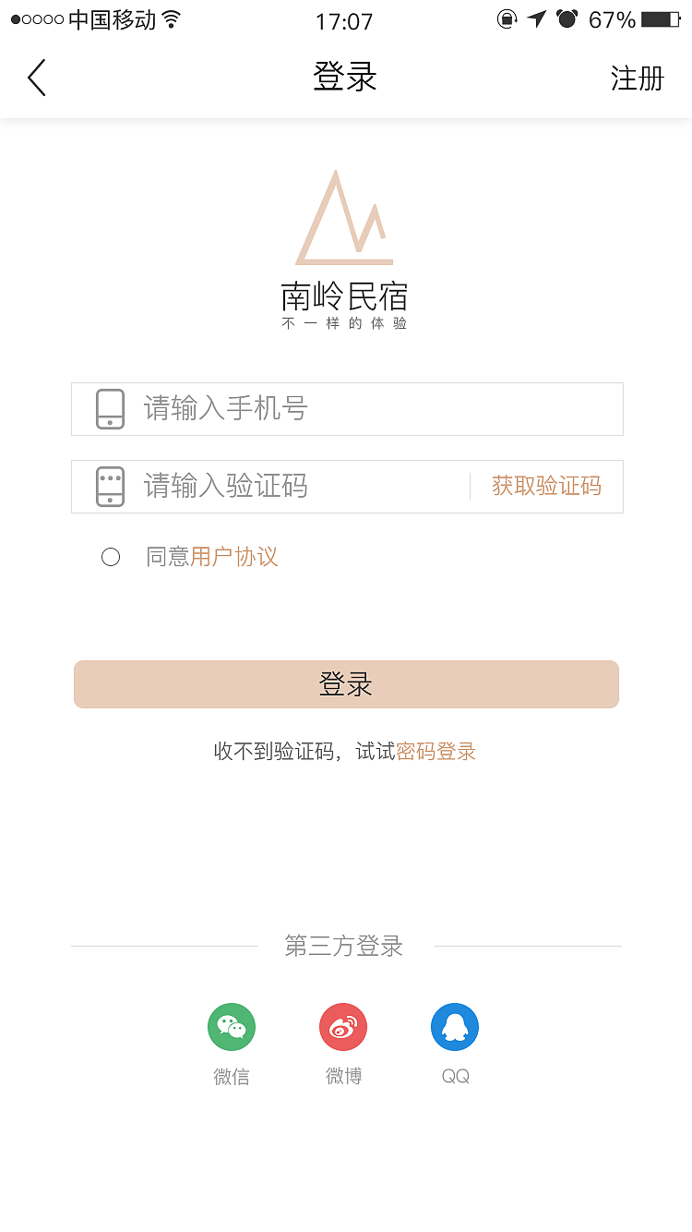Screen dimensions: 692x1232
Task: Click the keypad icon in the verification code field
Action: pyautogui.click(x=111, y=487)
